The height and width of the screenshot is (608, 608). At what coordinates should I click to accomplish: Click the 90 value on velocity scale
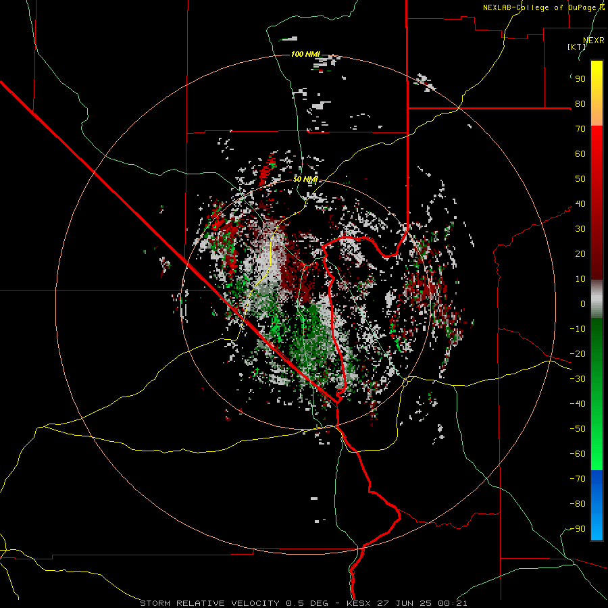580,79
